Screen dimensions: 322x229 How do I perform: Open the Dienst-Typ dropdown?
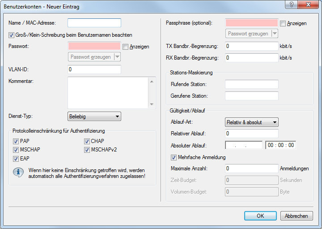click(x=94, y=117)
